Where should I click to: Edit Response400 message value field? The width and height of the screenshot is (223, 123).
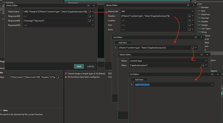point(55,21)
